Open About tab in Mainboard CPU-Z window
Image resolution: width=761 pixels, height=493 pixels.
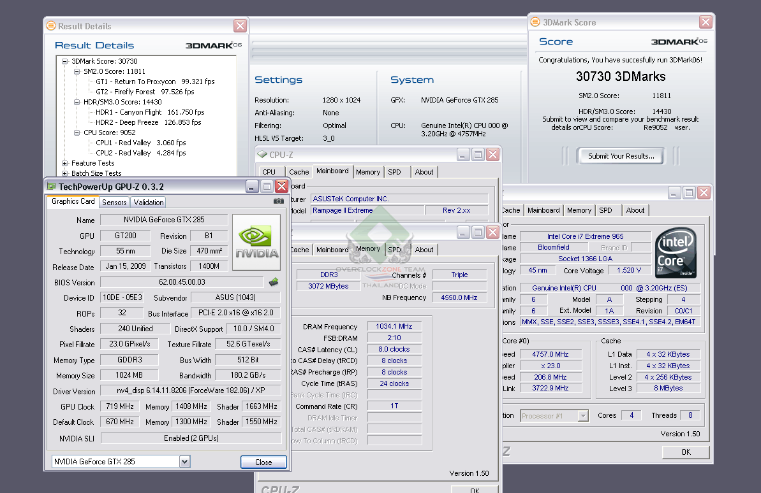(x=424, y=172)
